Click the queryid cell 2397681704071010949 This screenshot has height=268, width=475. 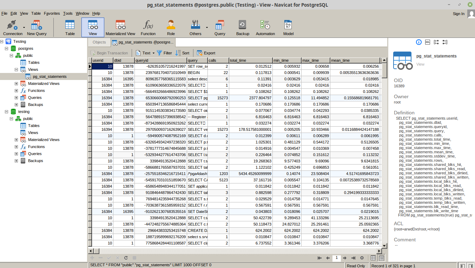(x=161, y=73)
